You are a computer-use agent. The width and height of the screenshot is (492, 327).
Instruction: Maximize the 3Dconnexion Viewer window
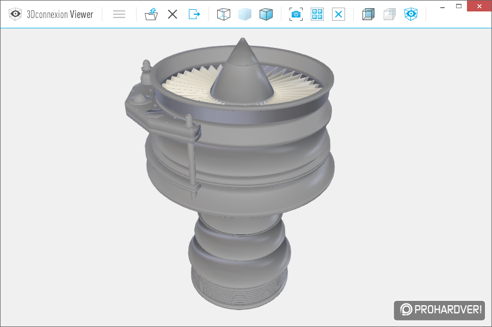coord(459,6)
